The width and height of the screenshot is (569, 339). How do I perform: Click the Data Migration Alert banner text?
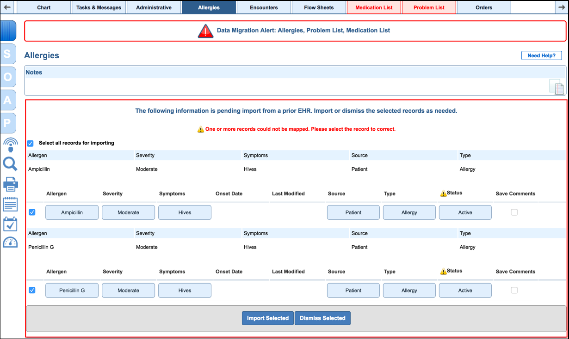pyautogui.click(x=303, y=30)
